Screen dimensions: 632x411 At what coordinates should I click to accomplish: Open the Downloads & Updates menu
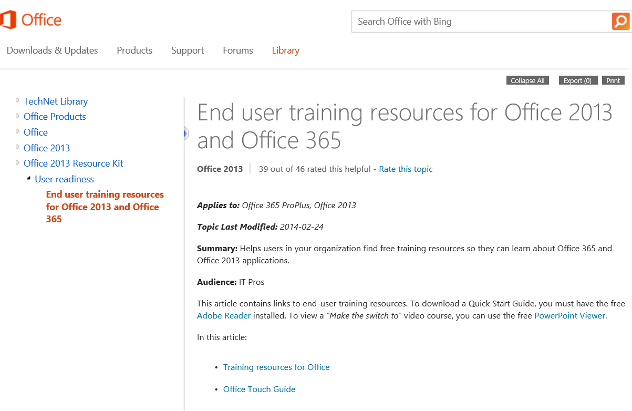coord(52,50)
